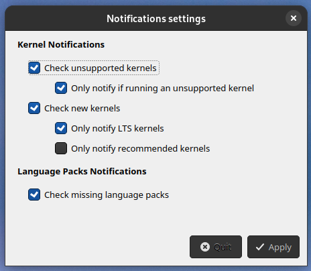Enable Only notify recommended kernels checkbox
Screen dimensions: 311x271
(61, 148)
